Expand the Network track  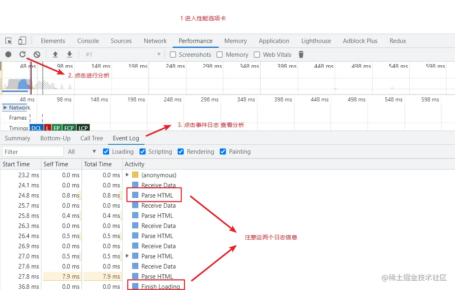[5, 108]
